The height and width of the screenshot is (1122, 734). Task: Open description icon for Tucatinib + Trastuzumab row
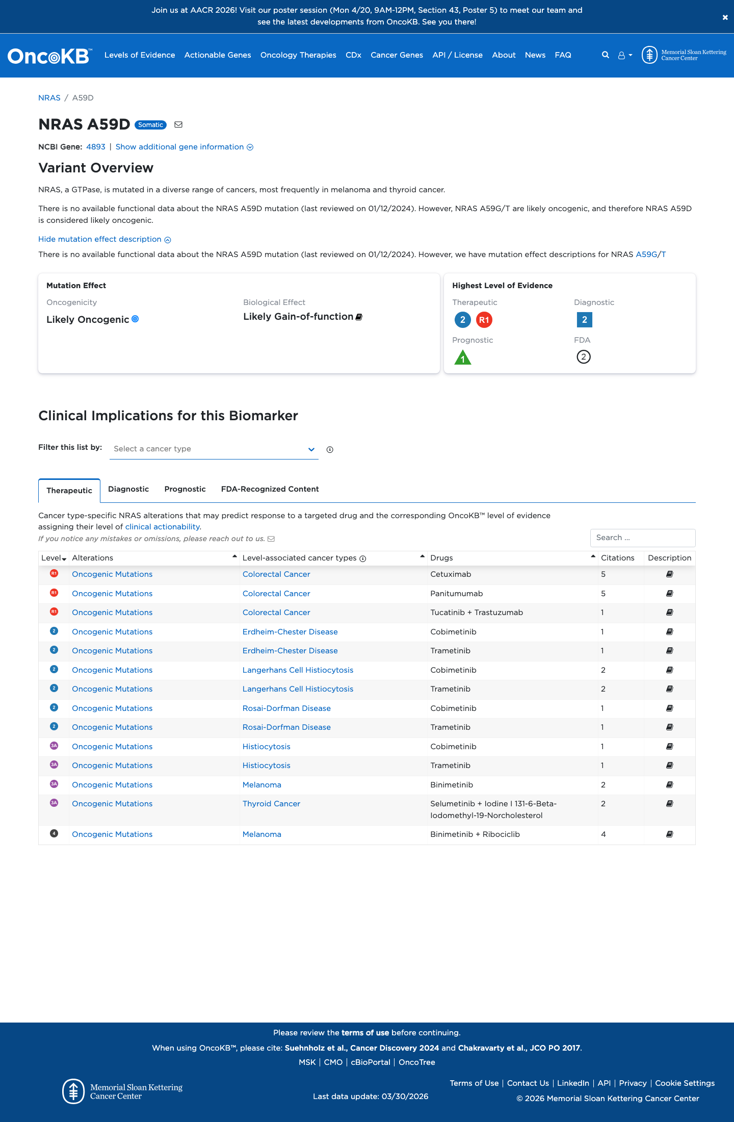pos(670,613)
